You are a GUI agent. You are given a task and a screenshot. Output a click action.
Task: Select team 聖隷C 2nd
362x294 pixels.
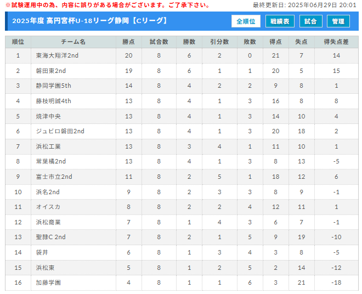[x=51, y=237]
